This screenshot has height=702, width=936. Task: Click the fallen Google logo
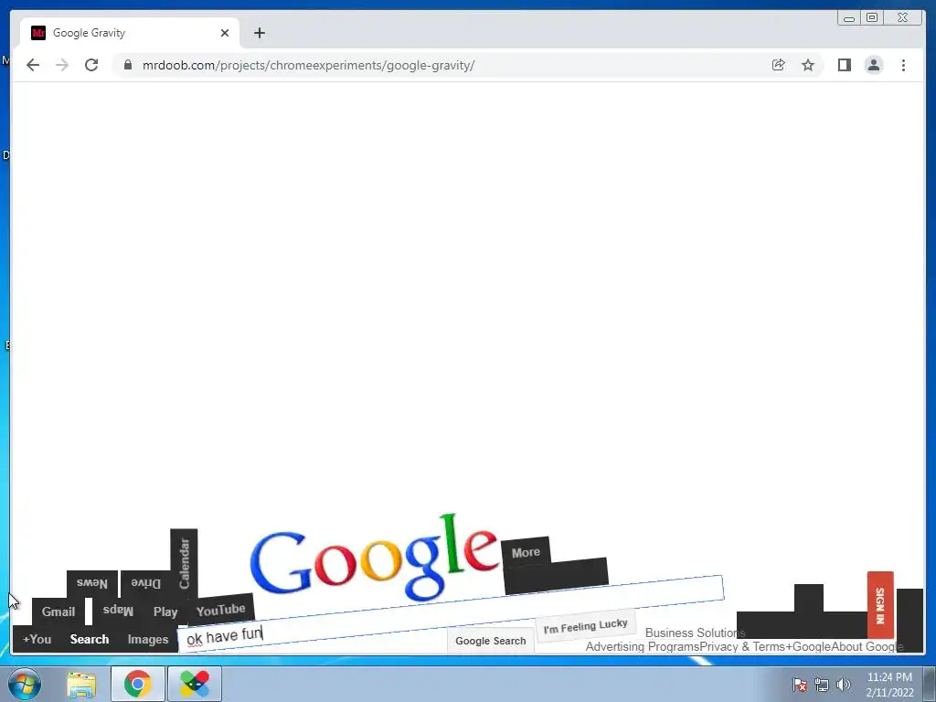374,558
